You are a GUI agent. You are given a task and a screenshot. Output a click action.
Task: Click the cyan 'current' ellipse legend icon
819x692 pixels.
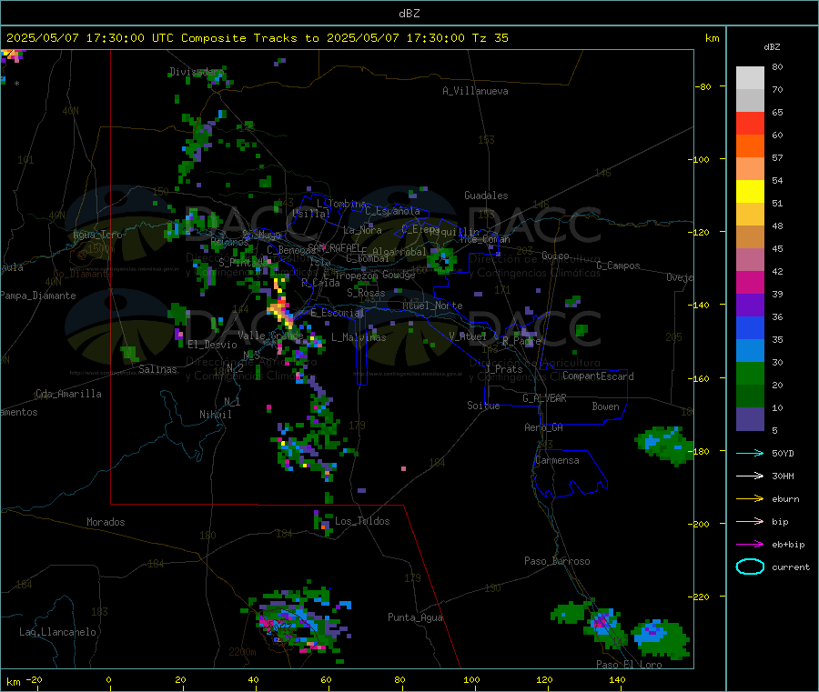pos(750,567)
